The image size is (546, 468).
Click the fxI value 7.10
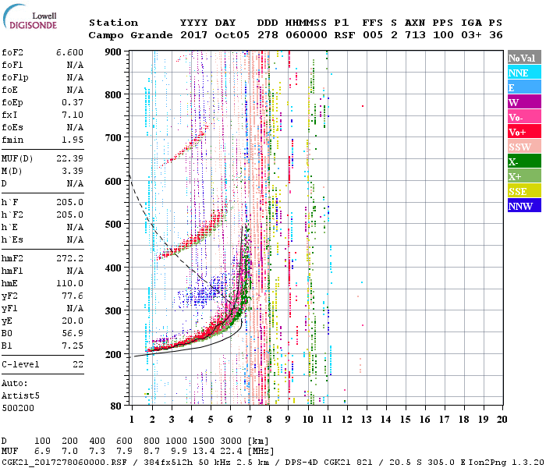coord(73,115)
